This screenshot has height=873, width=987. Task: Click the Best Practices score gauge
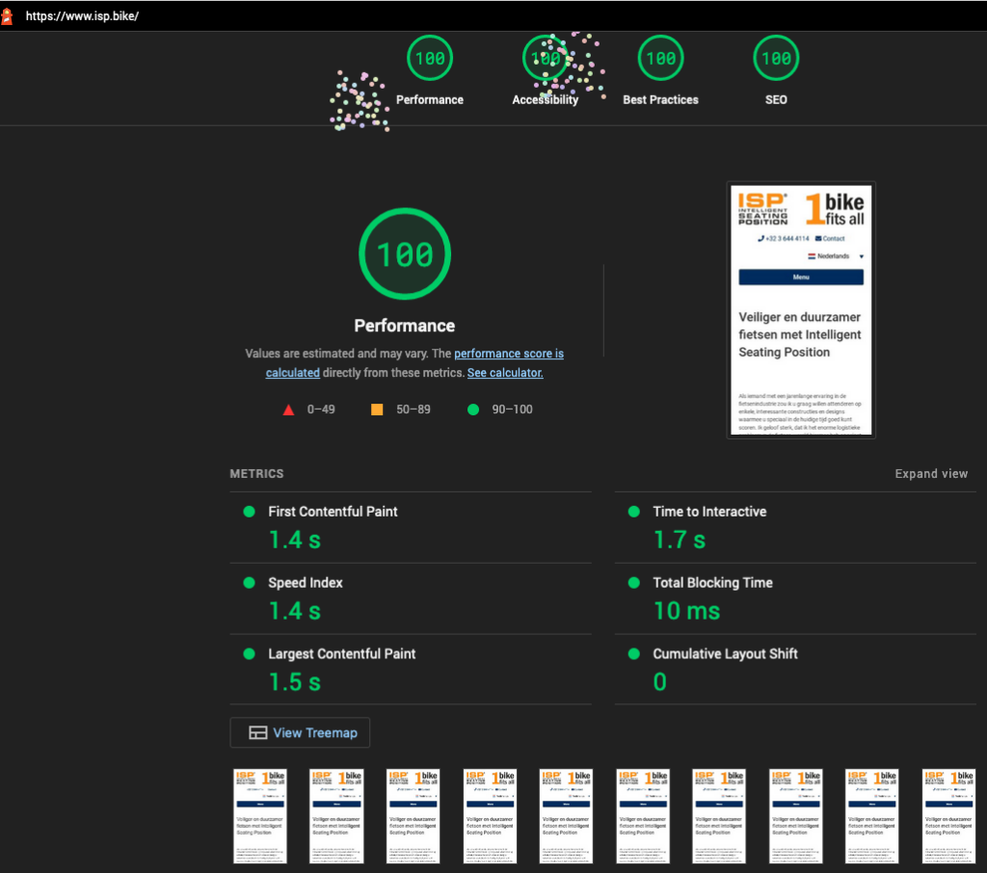click(660, 59)
